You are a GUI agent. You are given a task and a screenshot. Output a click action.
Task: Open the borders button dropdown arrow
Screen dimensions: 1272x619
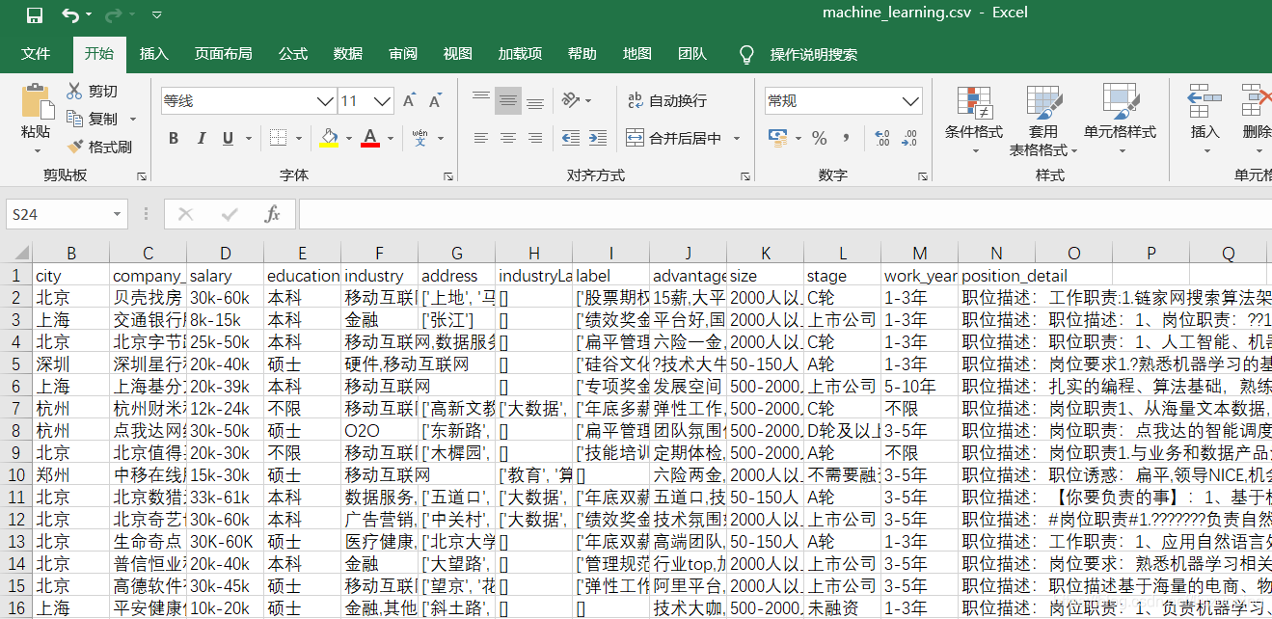coord(300,138)
